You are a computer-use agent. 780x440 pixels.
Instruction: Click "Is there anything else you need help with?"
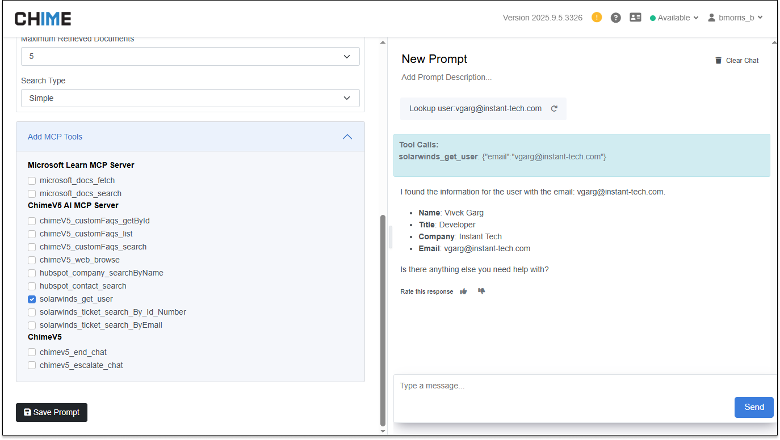tap(475, 269)
